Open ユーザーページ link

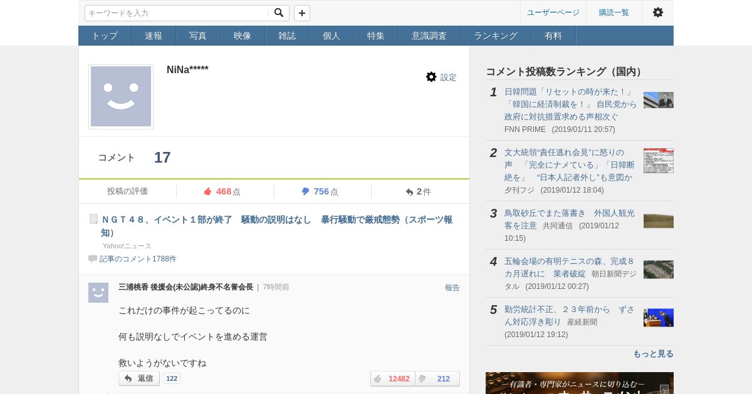click(553, 13)
